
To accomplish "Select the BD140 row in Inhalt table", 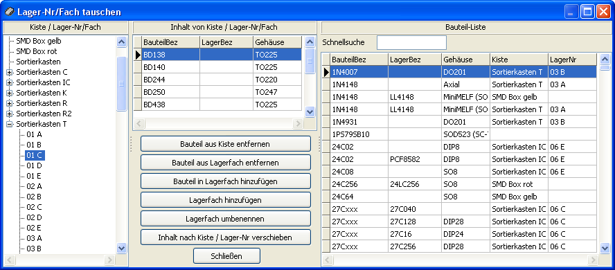I will pos(217,67).
